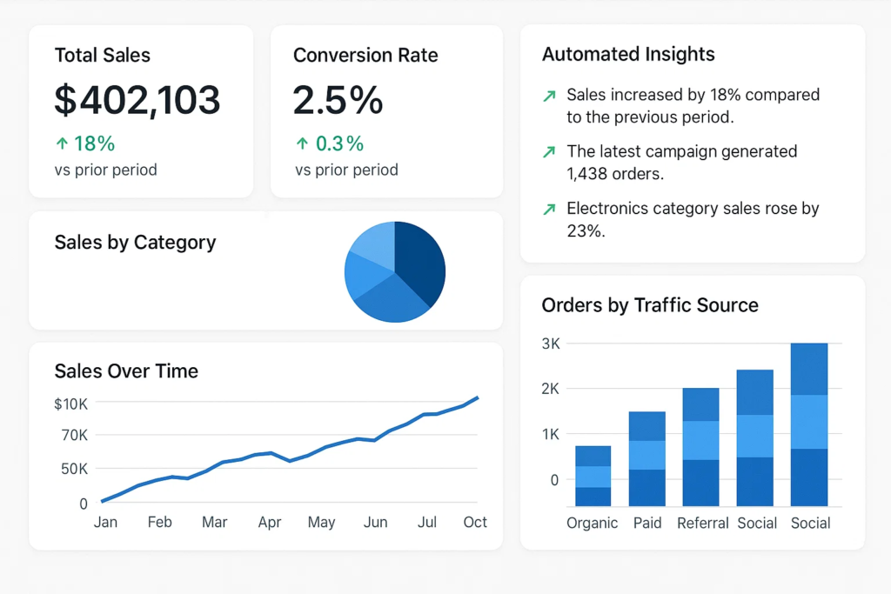The image size is (891, 594).
Task: Select the Referral stacked bar
Action: [x=700, y=447]
